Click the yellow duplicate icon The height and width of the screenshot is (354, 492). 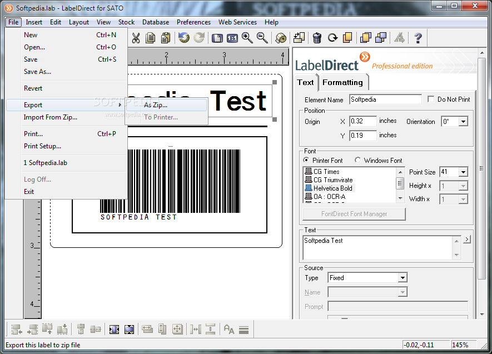[347, 38]
